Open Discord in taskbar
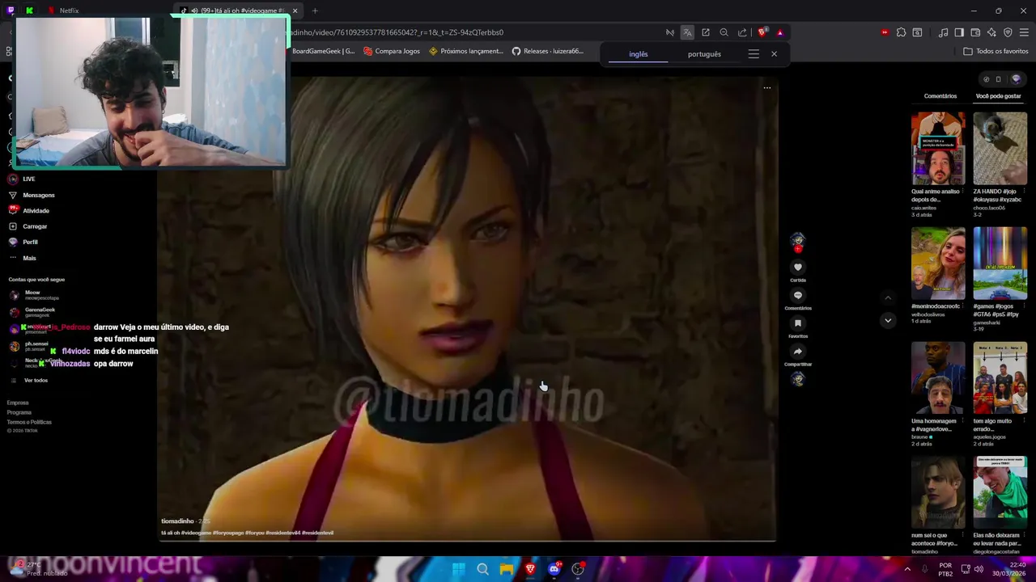This screenshot has width=1036, height=582. 554,569
